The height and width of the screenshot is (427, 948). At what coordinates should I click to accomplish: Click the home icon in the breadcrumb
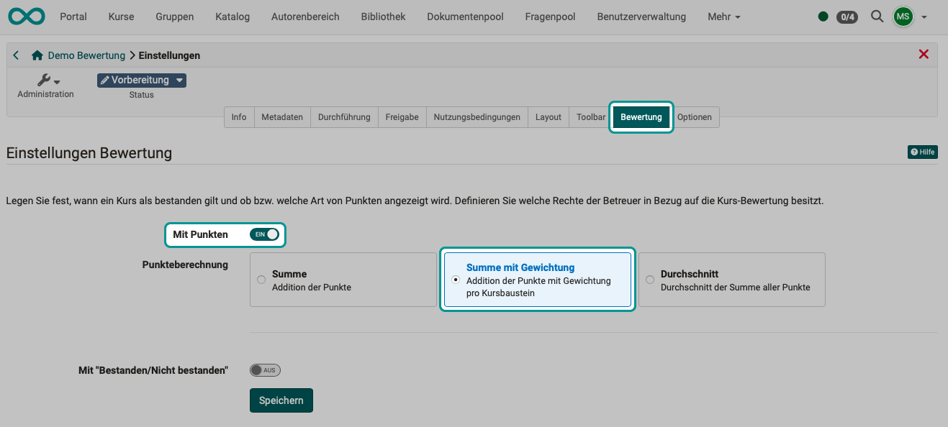[36, 55]
